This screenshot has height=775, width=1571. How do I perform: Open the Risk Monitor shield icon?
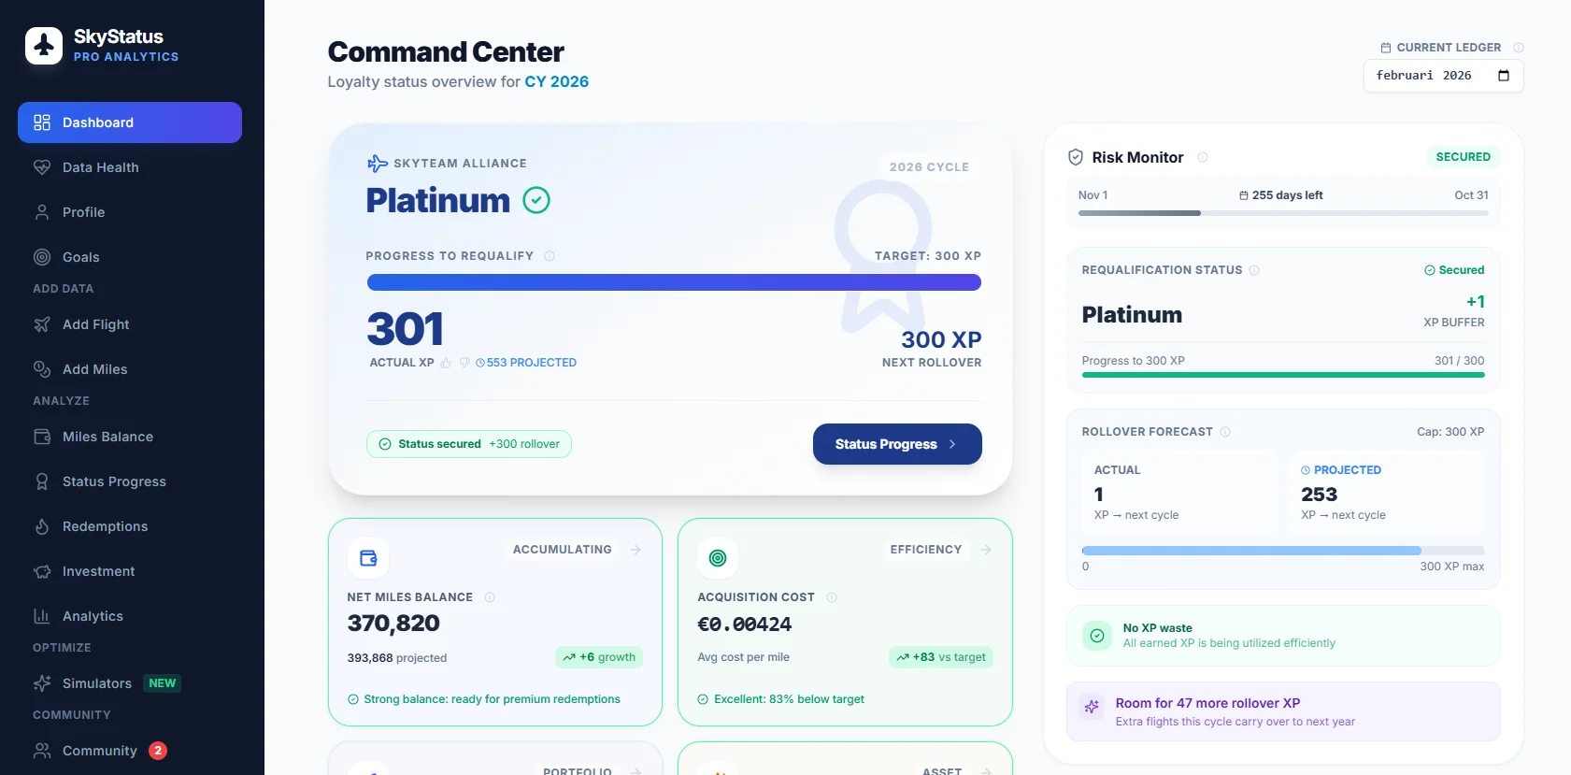point(1076,157)
